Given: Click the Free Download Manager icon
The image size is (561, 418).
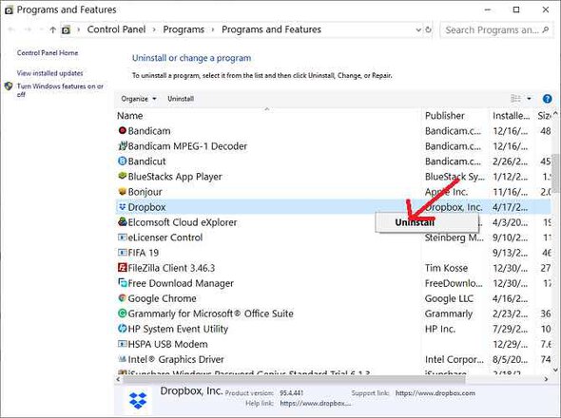Looking at the screenshot, I should point(123,283).
